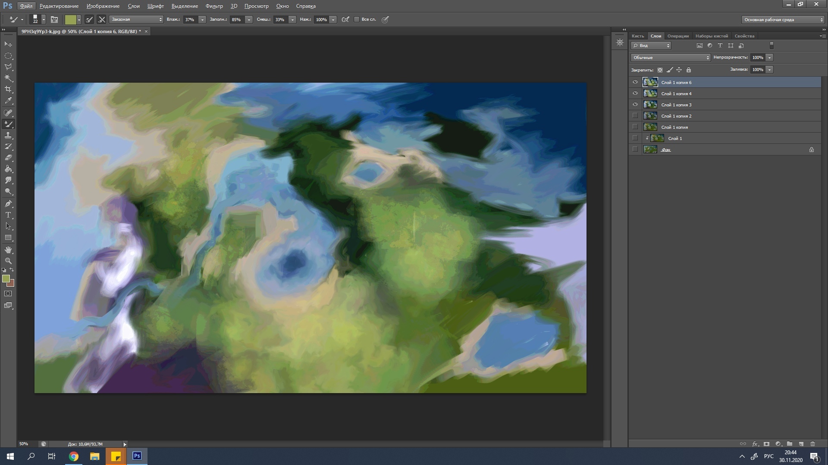Toggle Quick Mask mode
Image resolution: width=828 pixels, height=465 pixels.
coord(8,294)
